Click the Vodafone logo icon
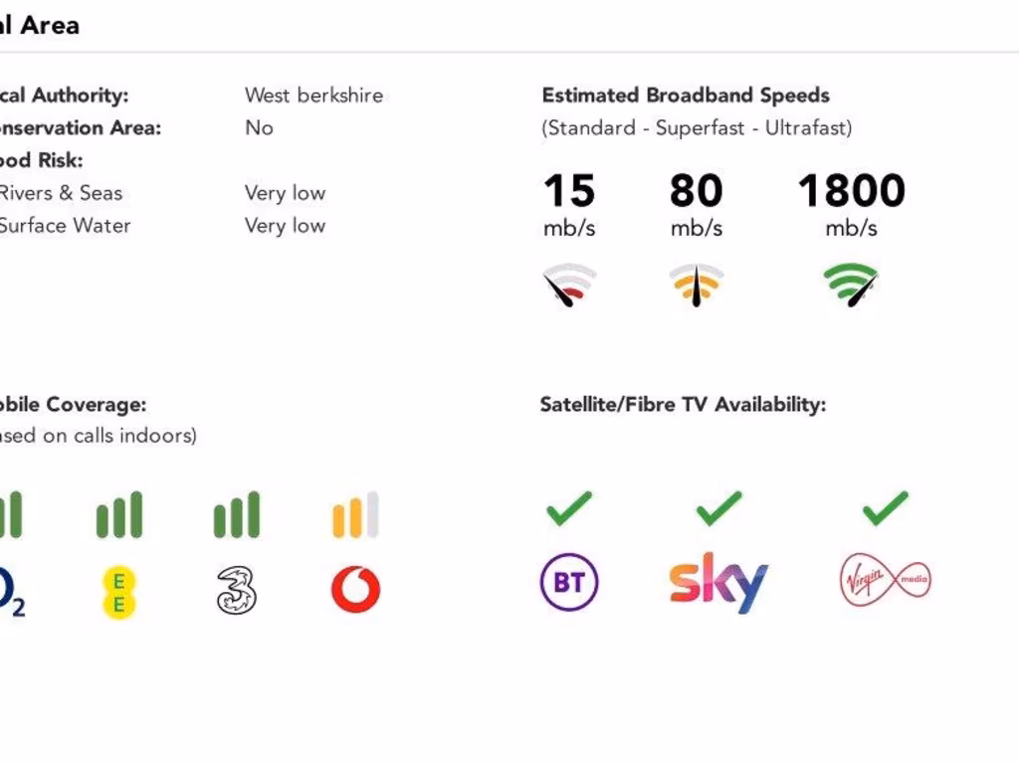Screen dimensions: 1019x764 click(x=355, y=590)
